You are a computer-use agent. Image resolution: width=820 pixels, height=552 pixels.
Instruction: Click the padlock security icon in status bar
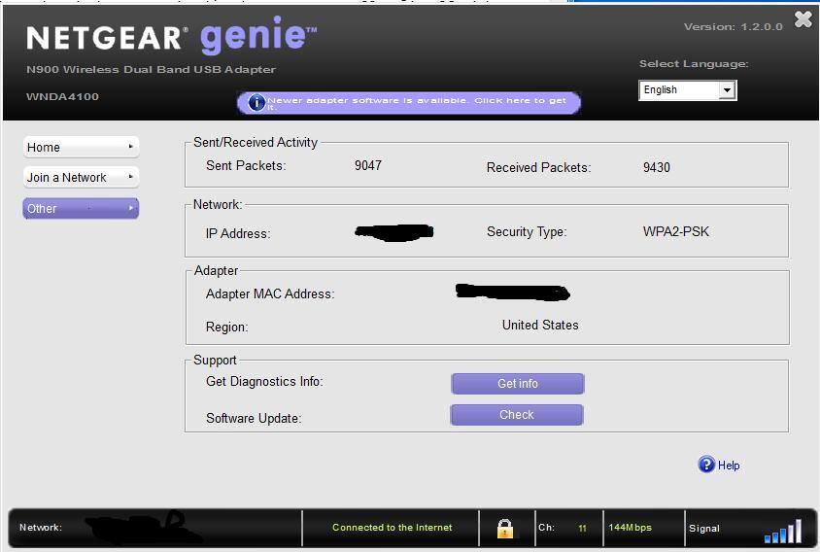(x=504, y=528)
